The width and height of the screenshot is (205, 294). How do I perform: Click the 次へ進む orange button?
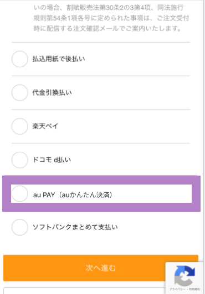101,268
